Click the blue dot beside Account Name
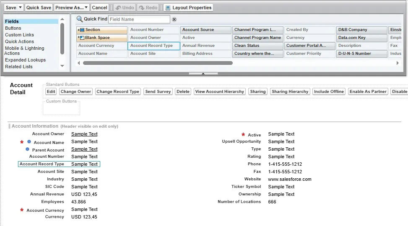408x226 pixels. click(29, 142)
